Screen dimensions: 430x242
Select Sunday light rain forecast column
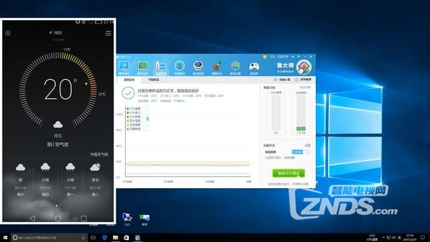[45, 180]
